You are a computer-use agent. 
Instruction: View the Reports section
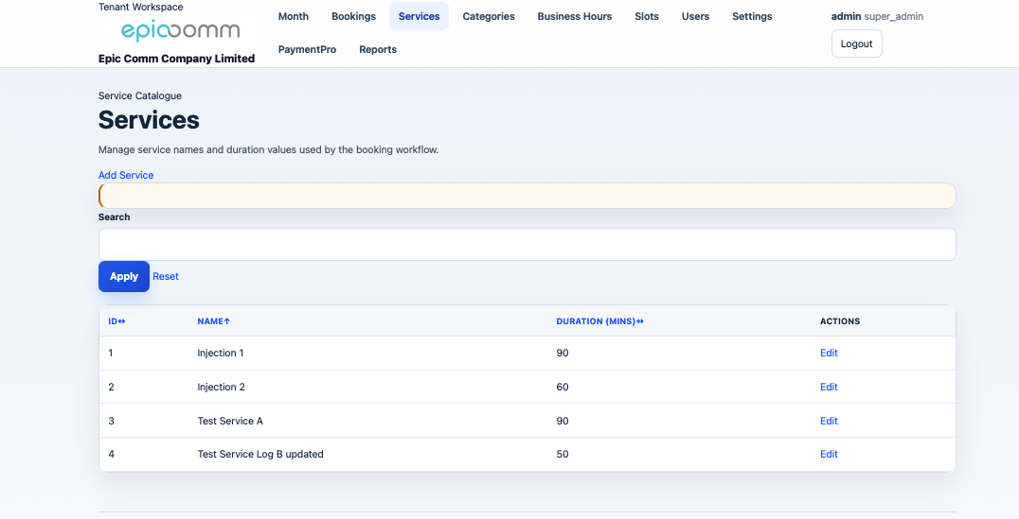378,49
